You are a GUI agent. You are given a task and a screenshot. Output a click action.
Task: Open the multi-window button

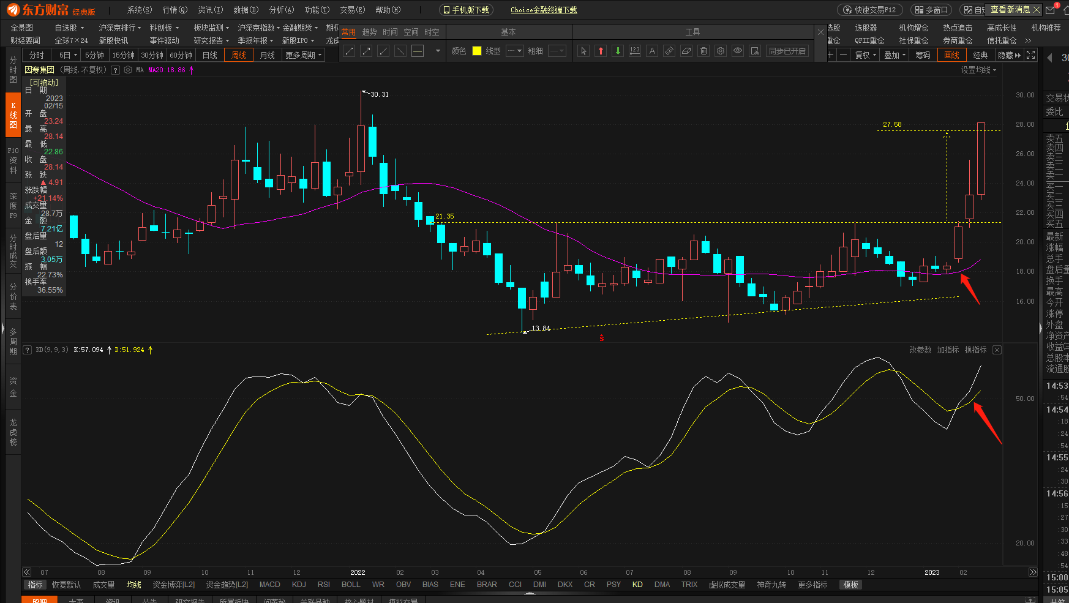click(932, 10)
